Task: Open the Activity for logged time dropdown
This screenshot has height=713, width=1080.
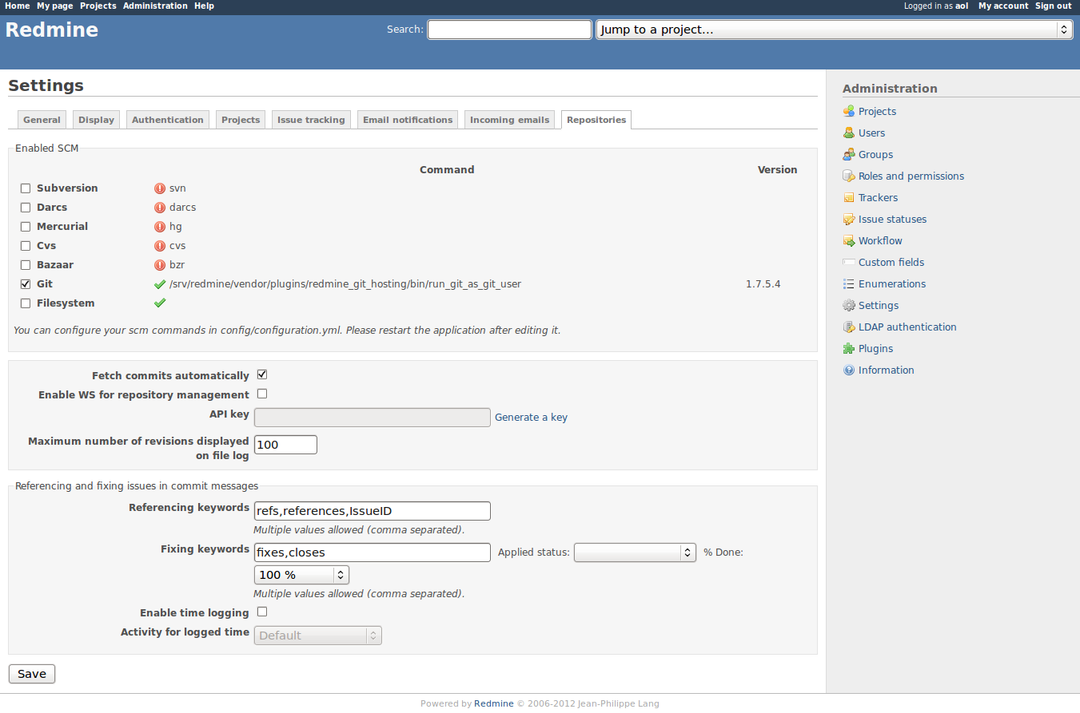Action: pyautogui.click(x=317, y=636)
